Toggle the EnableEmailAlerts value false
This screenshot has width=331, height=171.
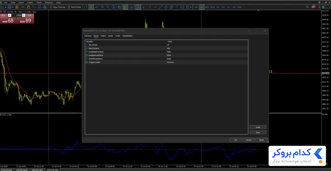pyautogui.click(x=207, y=55)
